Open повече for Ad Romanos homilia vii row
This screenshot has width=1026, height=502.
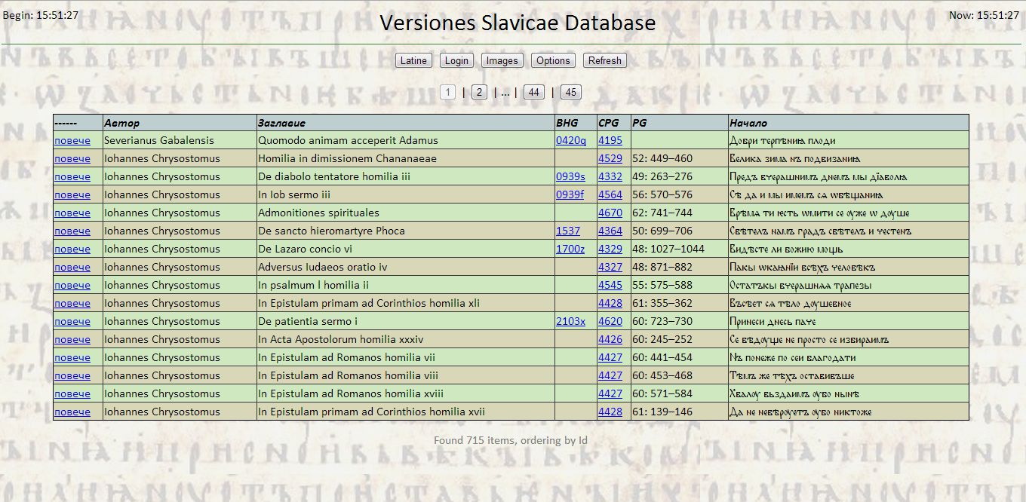[72, 357]
